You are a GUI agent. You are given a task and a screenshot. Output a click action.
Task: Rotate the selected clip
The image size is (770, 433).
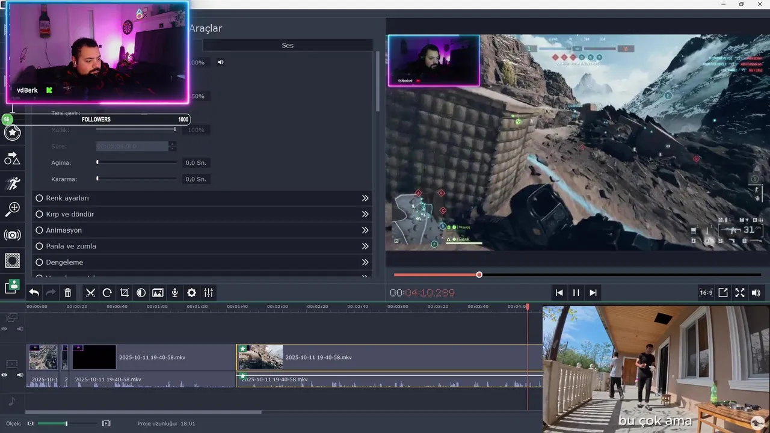pos(107,293)
